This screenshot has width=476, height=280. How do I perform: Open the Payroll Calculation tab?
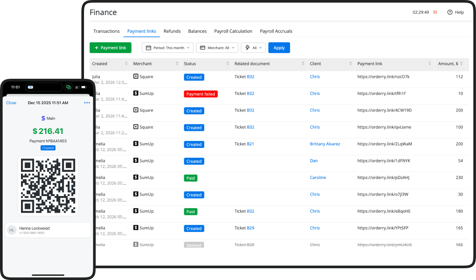(233, 31)
